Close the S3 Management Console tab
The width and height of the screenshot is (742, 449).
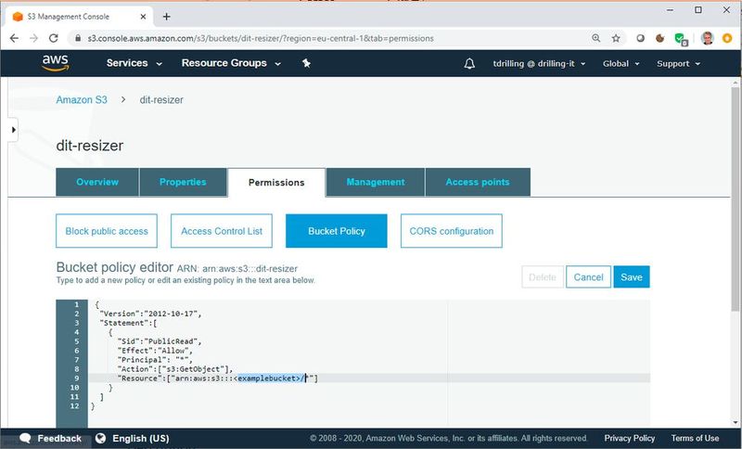pos(143,17)
